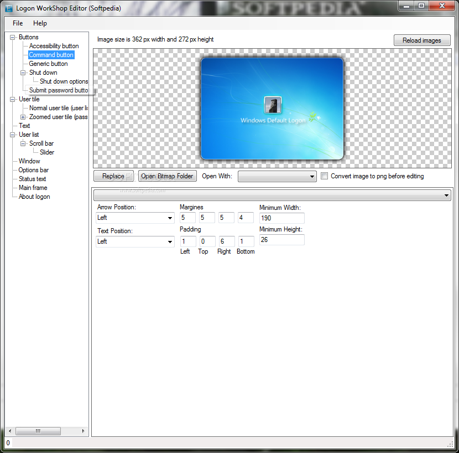459x453 pixels.
Task: Click the third Margines field
Action: pos(226,218)
